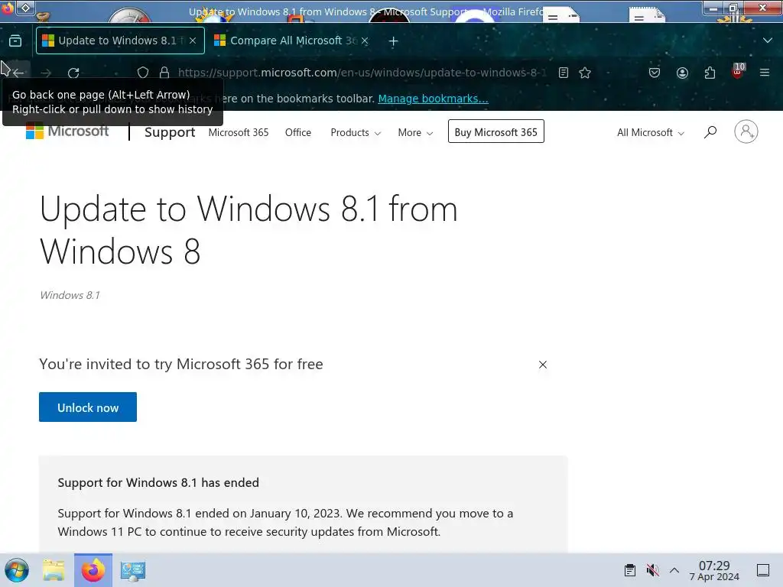Open the clock showing 07:29

point(714,570)
